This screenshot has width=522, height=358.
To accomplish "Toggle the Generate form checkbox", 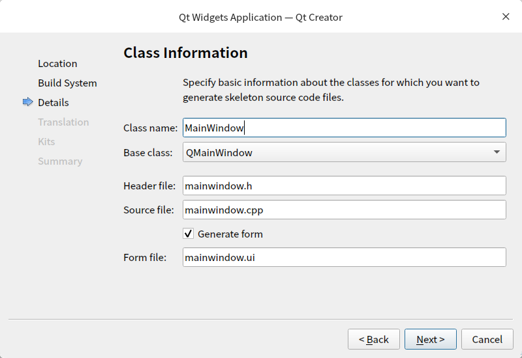I will click(x=189, y=234).
